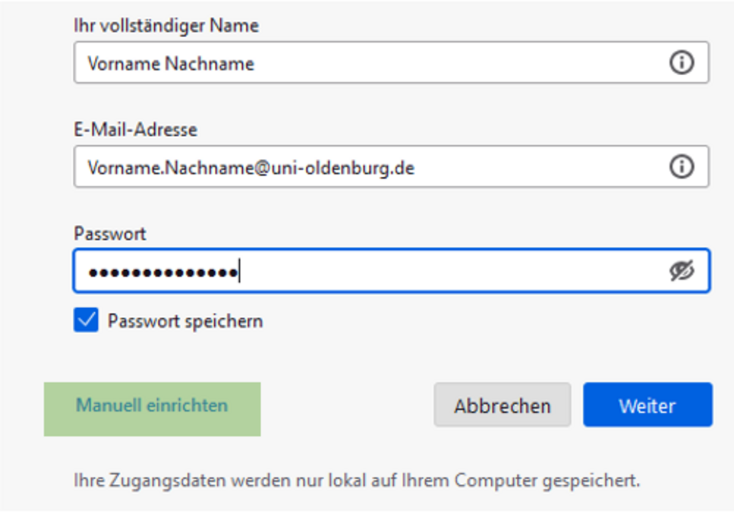Click the 'Passwort speichern' label text
The height and width of the screenshot is (514, 734).
point(185,321)
